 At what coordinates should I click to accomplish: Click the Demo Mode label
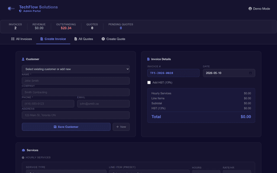[261, 9]
